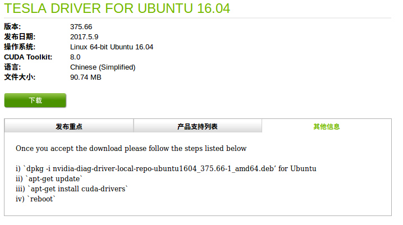Click the Tesla Driver for Ubuntu 16.04 heading

[117, 9]
